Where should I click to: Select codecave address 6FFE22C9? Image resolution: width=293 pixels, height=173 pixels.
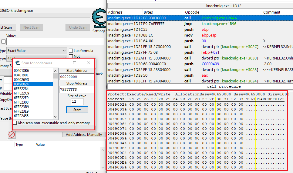(x=33, y=93)
